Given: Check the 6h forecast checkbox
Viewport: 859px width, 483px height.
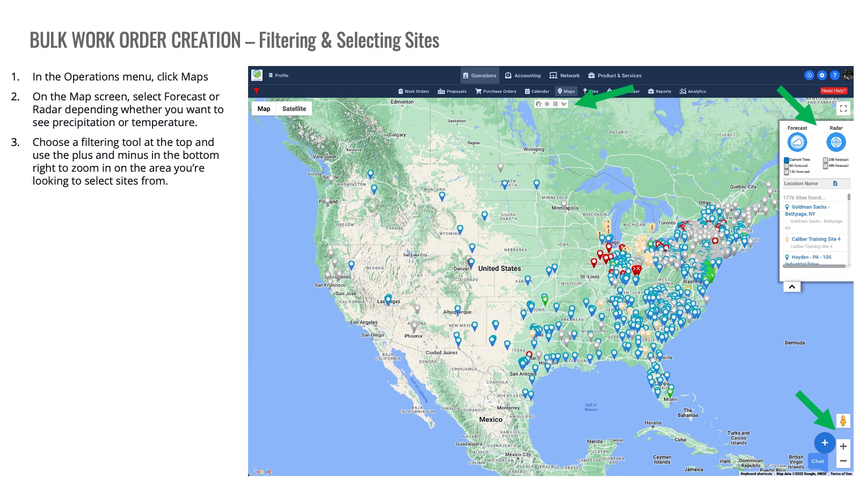Looking at the screenshot, I should [787, 166].
